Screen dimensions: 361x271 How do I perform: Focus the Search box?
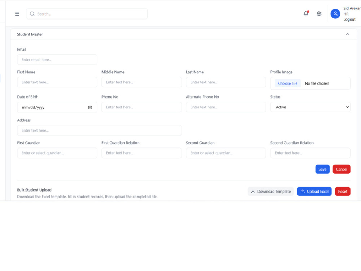(87, 14)
